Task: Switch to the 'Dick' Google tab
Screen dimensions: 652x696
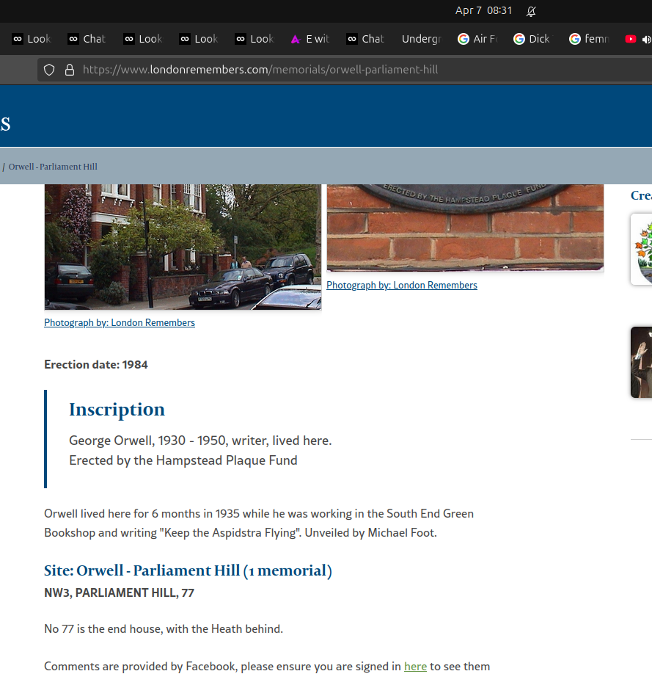Action: pyautogui.click(x=533, y=39)
